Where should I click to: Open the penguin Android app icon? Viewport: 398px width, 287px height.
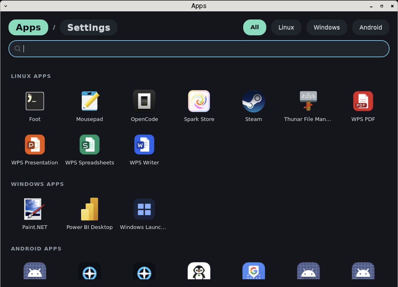coord(199,271)
